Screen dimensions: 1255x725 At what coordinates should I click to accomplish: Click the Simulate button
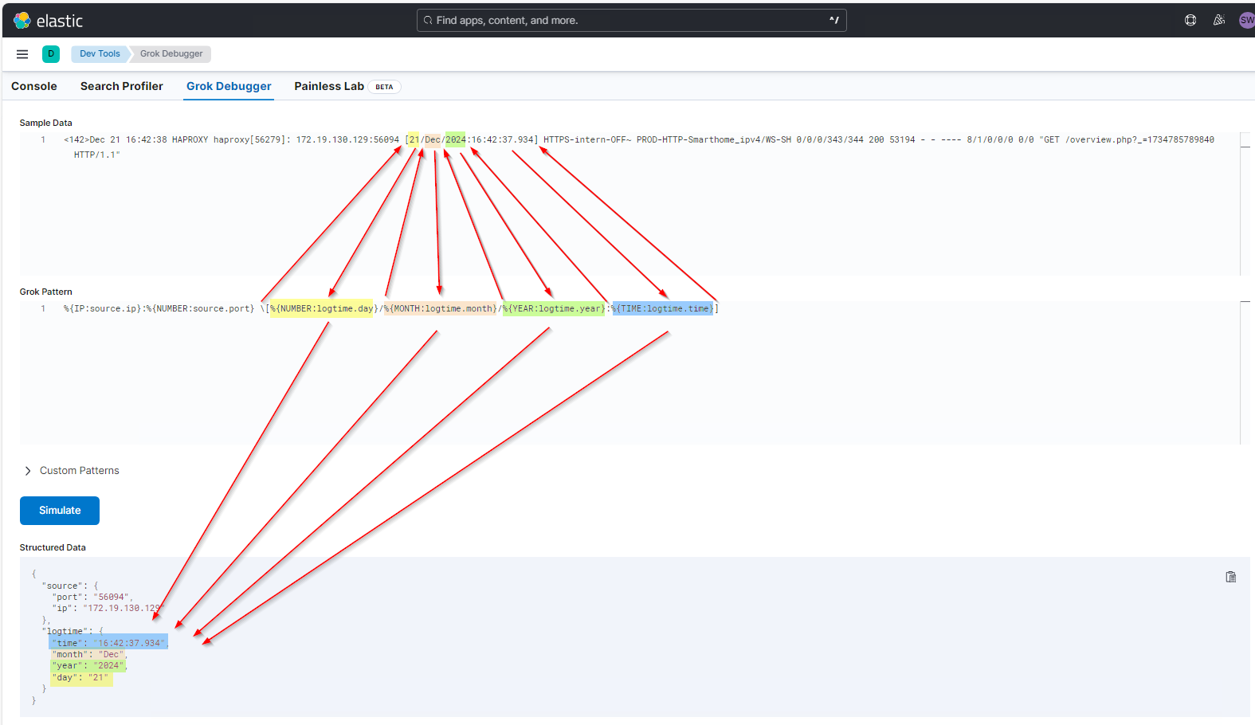60,511
